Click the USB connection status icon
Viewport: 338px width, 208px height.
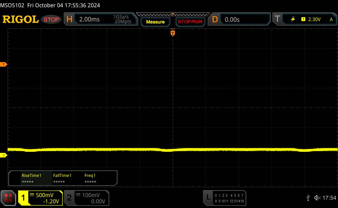pos(308,198)
